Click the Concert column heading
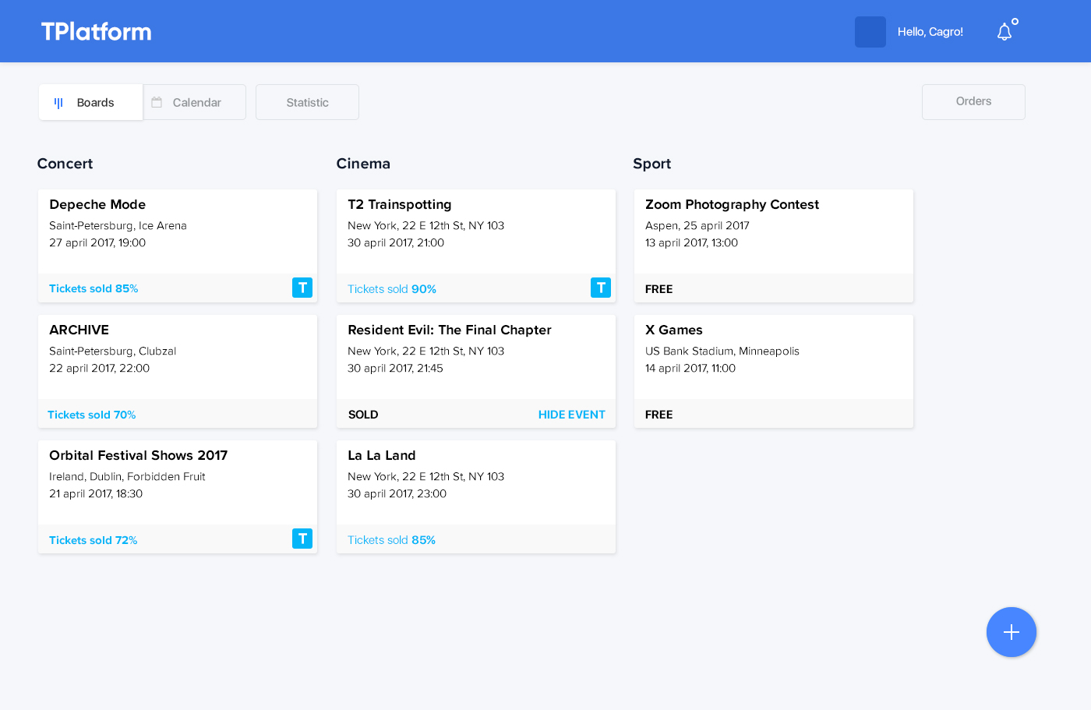 65,164
